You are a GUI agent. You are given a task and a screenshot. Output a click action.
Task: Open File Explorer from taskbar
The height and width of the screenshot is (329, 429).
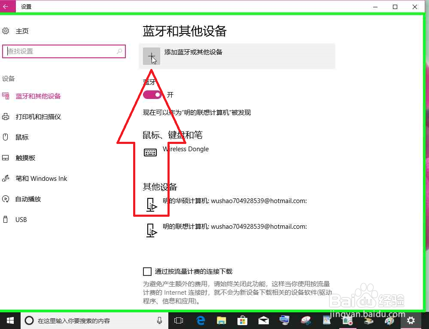click(x=221, y=320)
